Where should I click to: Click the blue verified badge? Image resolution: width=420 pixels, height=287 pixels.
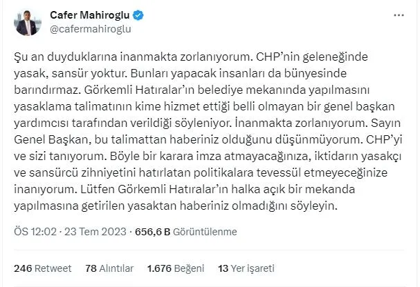(x=138, y=14)
